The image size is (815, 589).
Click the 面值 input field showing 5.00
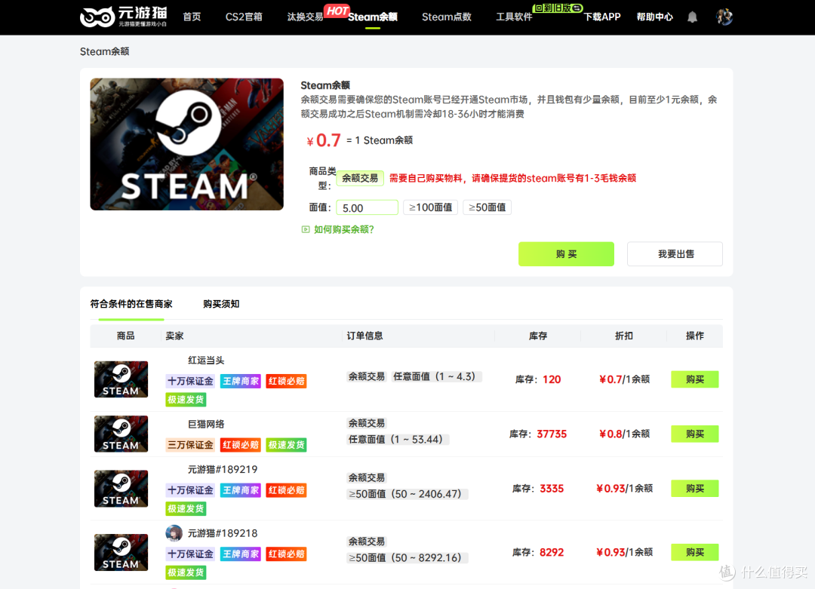[x=367, y=207]
